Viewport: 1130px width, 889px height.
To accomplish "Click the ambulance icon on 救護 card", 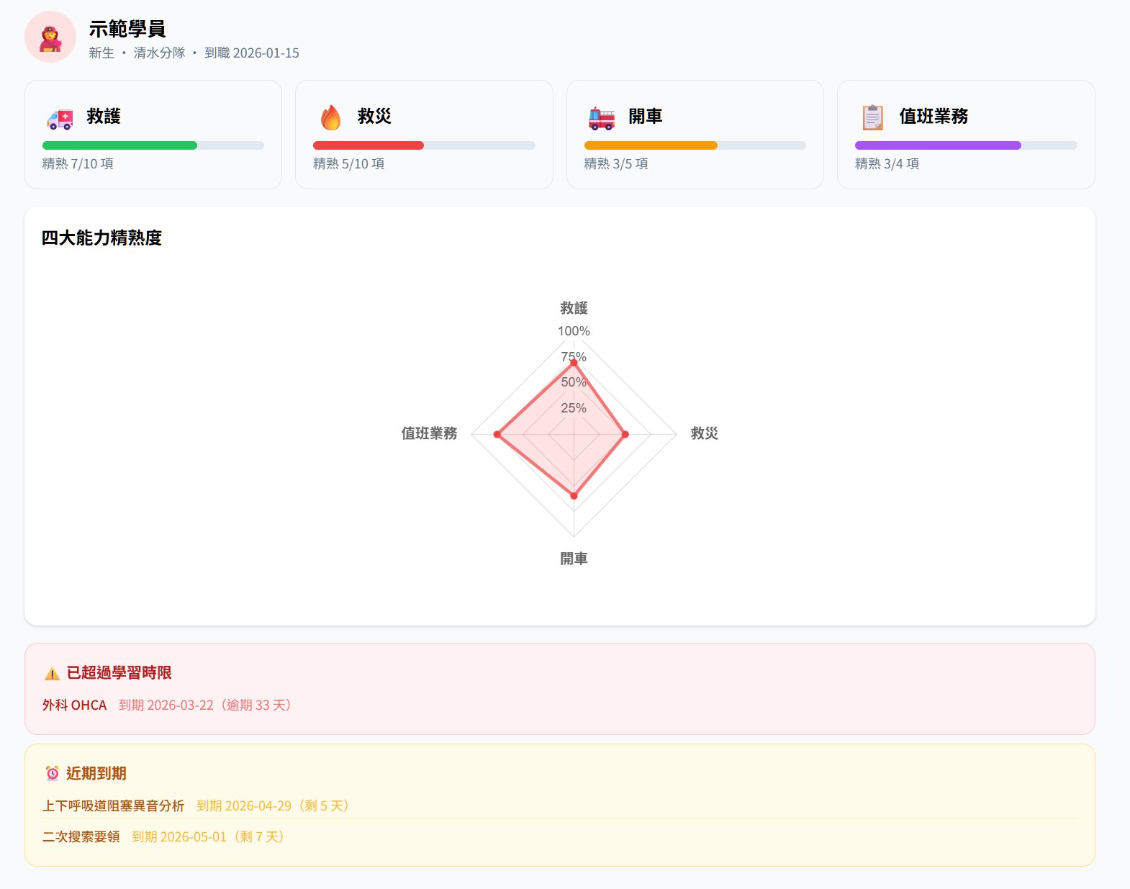I will pos(60,118).
